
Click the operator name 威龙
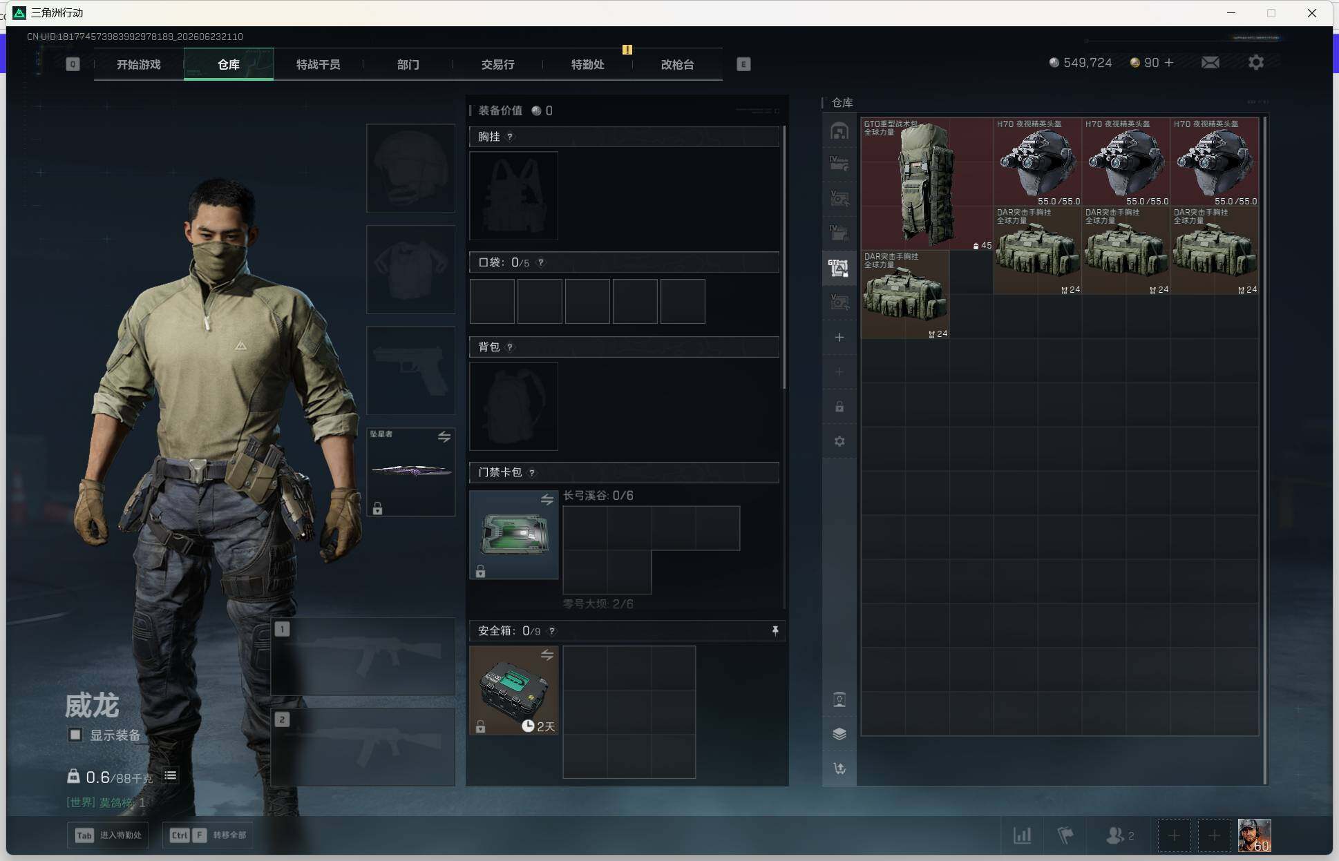tap(92, 706)
